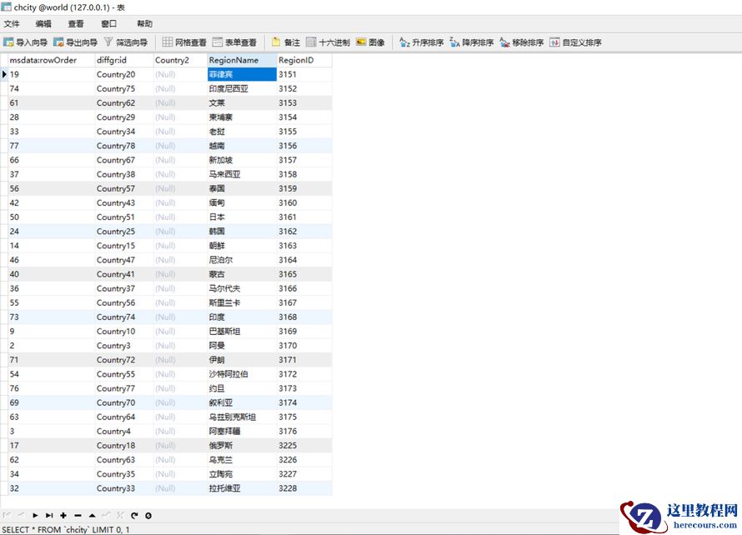Switch to 表单查看 form view

pyautogui.click(x=234, y=42)
